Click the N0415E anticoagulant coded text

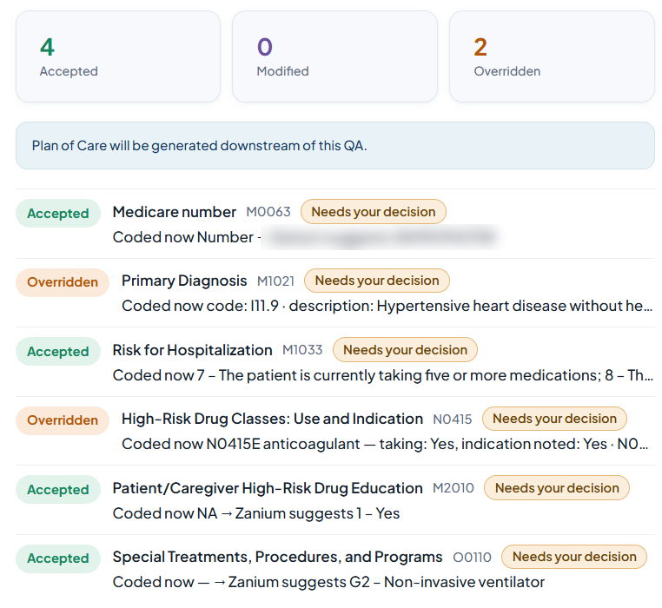click(385, 444)
